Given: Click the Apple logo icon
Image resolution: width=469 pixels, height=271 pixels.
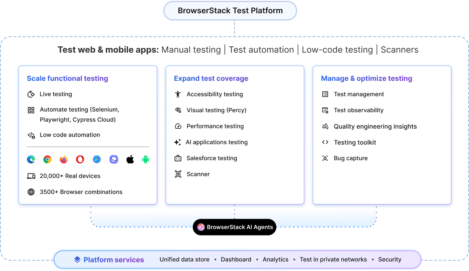Looking at the screenshot, I should coord(130,159).
